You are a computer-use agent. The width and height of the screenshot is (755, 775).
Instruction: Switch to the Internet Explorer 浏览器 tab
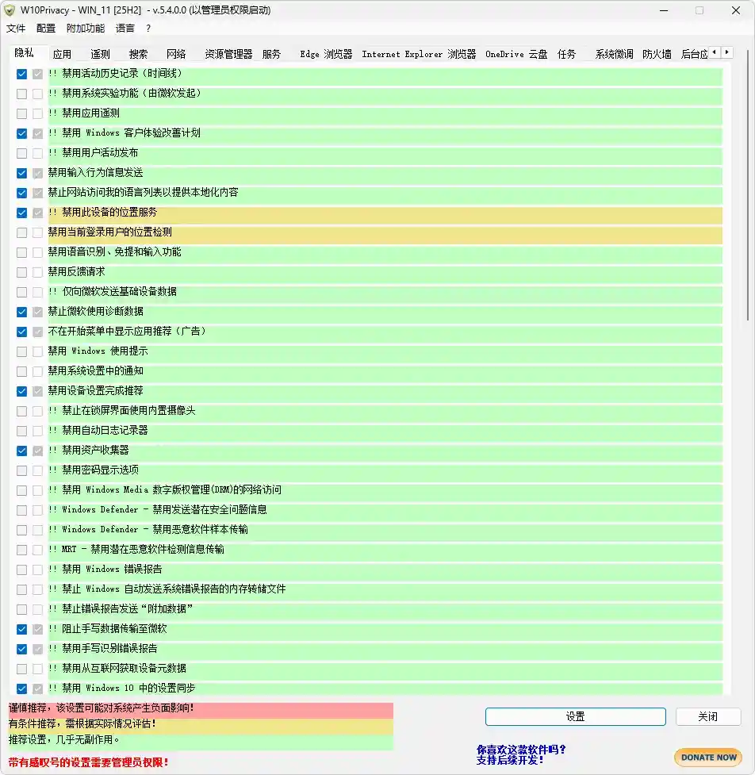point(419,54)
